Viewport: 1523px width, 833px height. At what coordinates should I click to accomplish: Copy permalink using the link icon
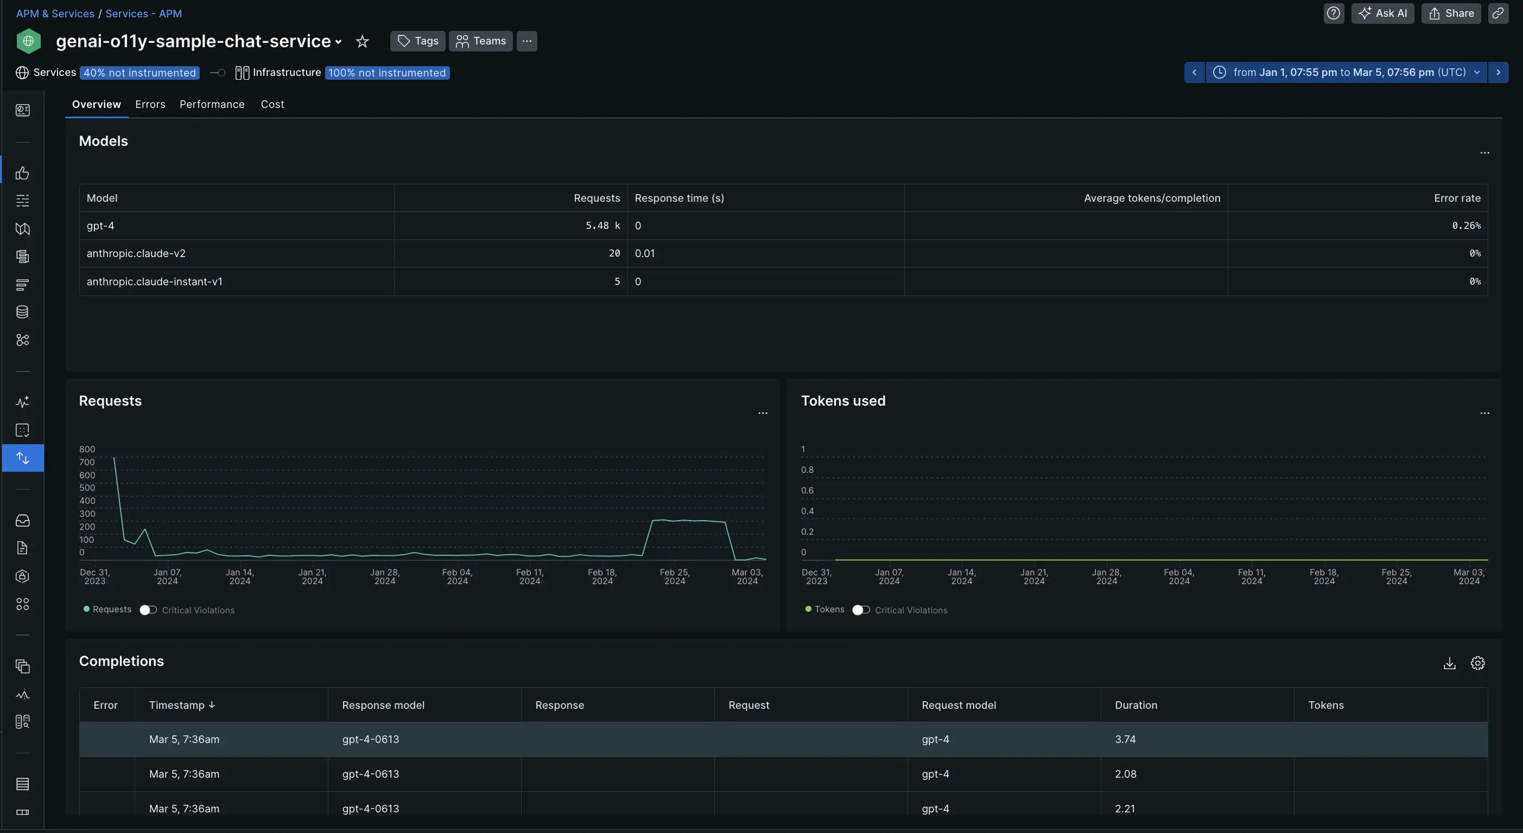pos(1497,14)
